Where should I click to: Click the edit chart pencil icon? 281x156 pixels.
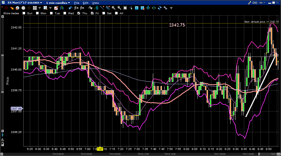(56, 8)
